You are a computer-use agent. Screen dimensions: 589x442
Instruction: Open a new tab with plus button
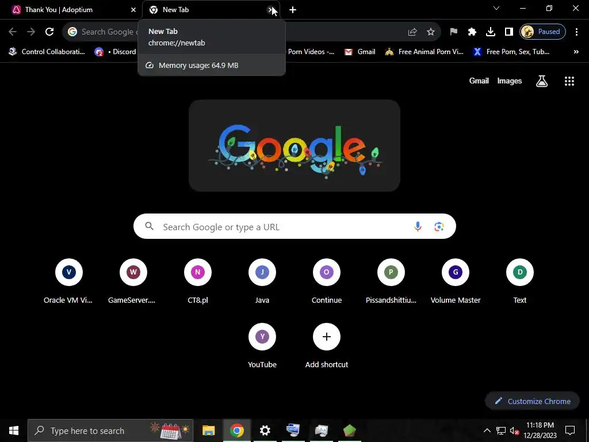click(293, 10)
